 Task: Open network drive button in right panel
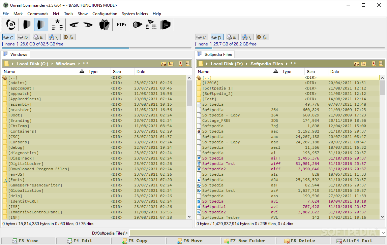click(247, 37)
